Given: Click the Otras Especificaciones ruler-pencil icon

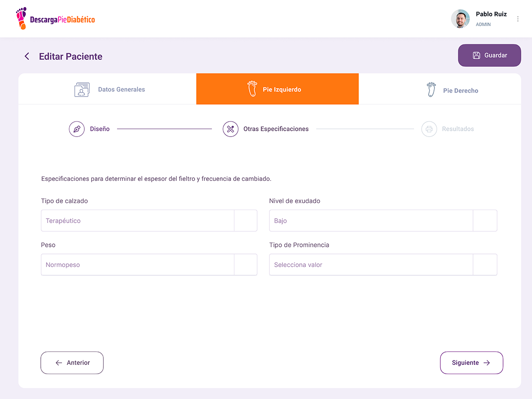Looking at the screenshot, I should pyautogui.click(x=231, y=129).
